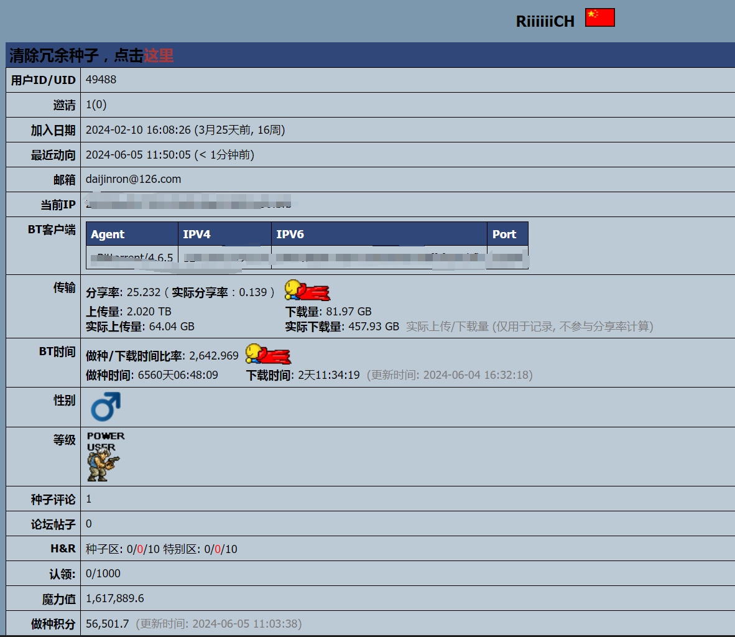Click the invite count 1(0)

point(96,105)
